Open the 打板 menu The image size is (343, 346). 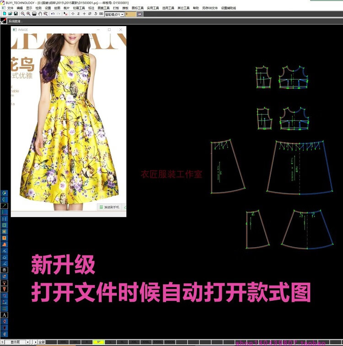[116, 8]
